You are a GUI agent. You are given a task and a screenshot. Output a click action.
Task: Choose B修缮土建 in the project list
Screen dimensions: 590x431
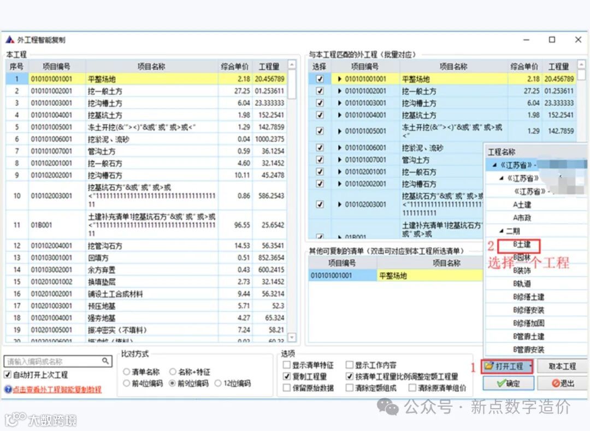pyautogui.click(x=528, y=297)
